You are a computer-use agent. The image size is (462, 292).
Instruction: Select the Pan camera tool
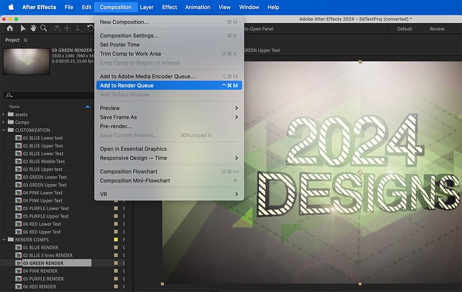pos(67,28)
